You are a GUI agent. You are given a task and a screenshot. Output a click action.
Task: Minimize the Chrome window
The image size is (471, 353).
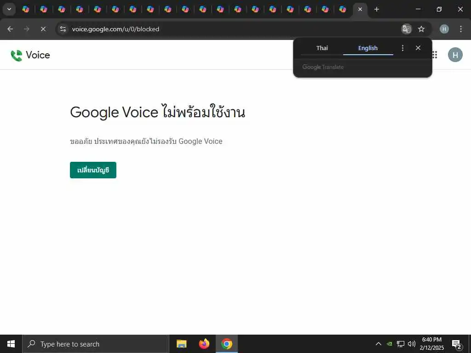pos(418,9)
